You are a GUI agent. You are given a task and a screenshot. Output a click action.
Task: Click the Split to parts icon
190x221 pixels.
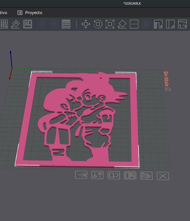point(54,24)
